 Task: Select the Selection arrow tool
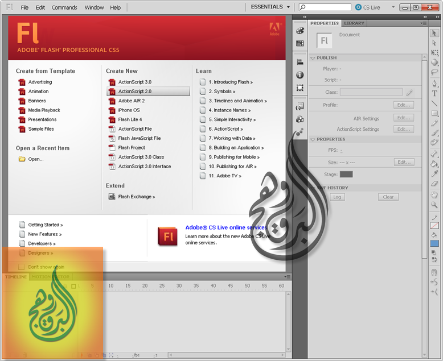434,33
